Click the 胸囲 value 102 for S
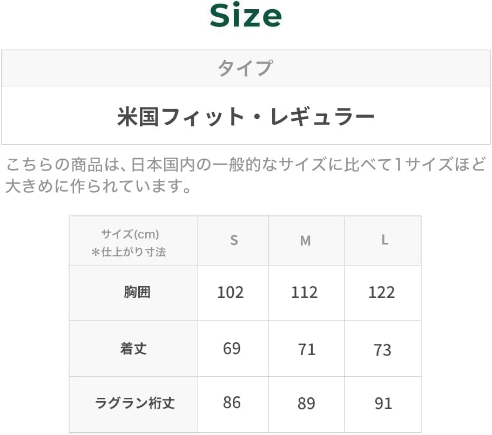Image resolution: width=492 pixels, height=435 pixels. (x=231, y=293)
